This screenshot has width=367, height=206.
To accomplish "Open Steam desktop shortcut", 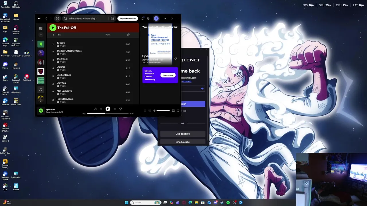I will coord(5,78).
